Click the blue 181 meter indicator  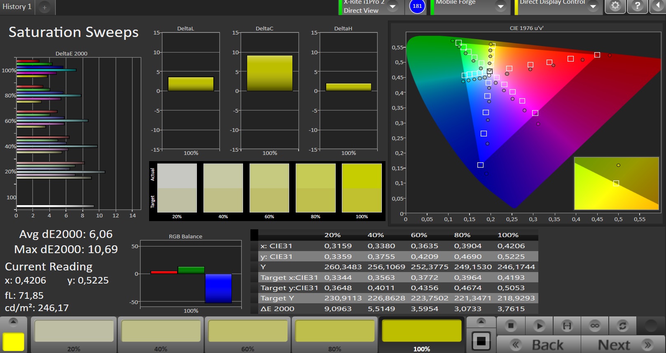(x=417, y=6)
